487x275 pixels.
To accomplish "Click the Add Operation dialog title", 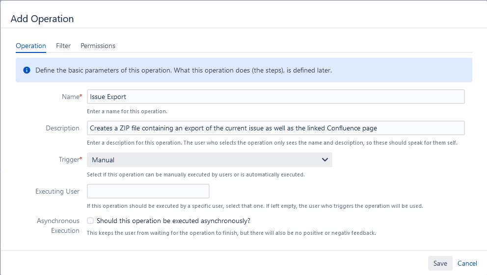I will click(x=42, y=19).
